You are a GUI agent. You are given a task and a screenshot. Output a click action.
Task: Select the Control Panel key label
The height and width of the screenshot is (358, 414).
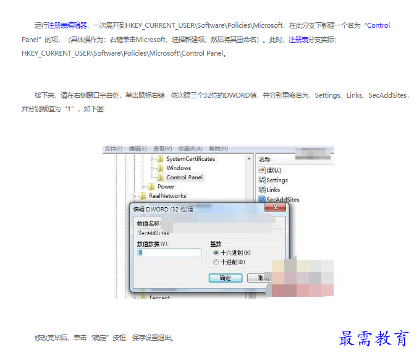click(184, 177)
